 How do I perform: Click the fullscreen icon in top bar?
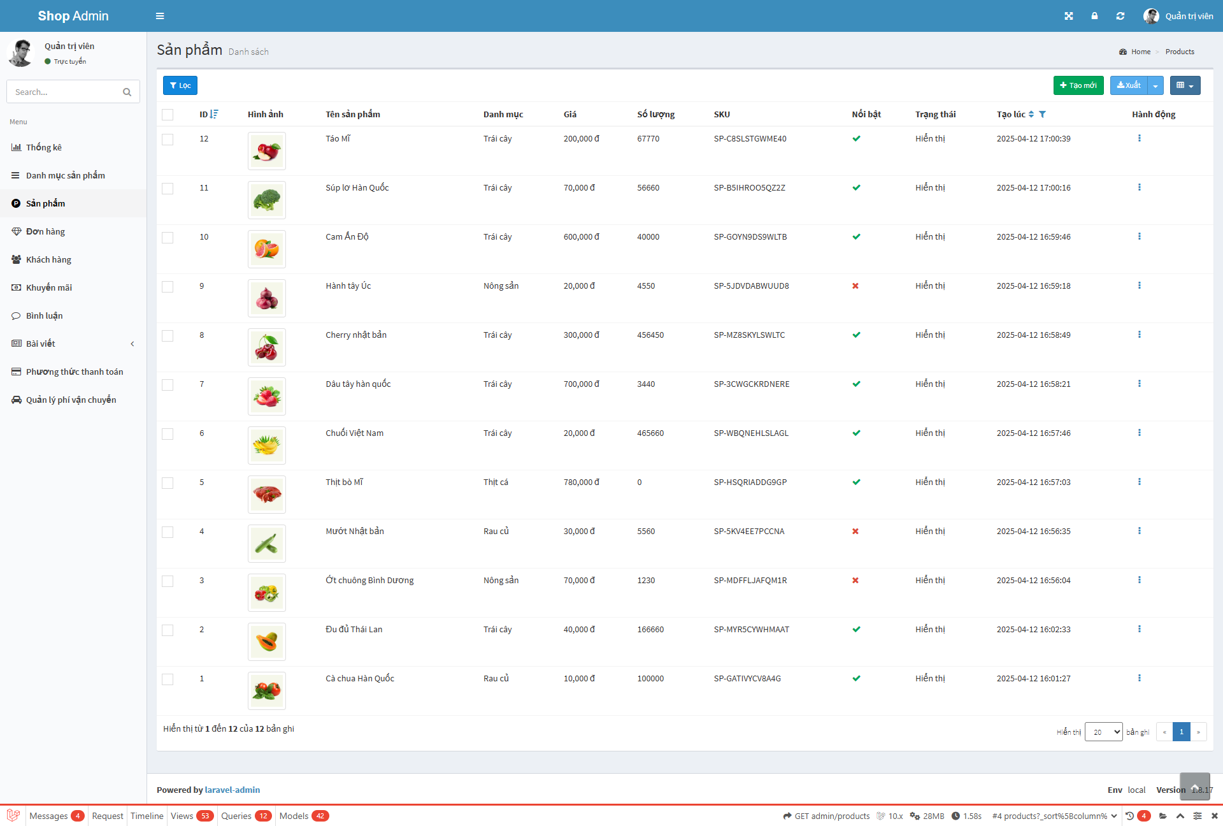1069,16
